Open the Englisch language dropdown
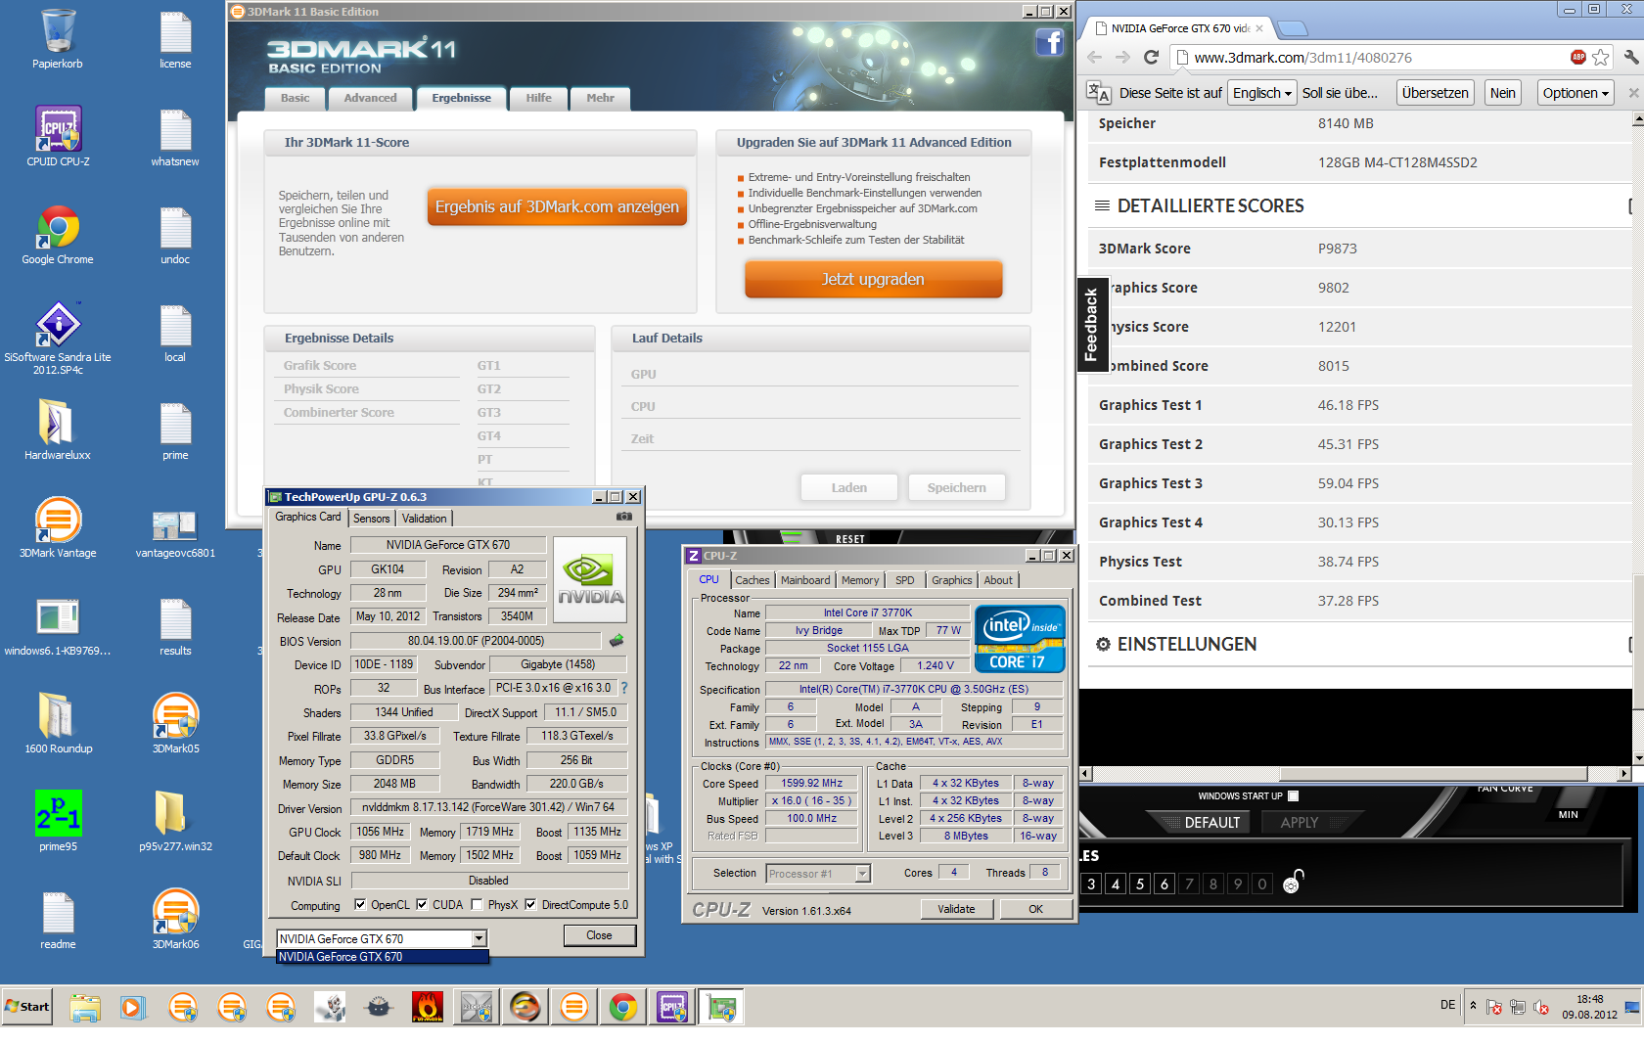Screen dimensions: 1644x1043 [1262, 93]
